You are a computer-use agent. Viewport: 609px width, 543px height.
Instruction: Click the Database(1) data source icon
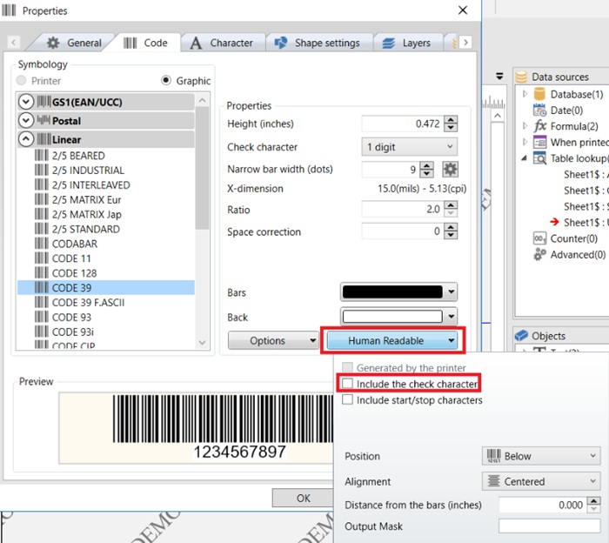click(539, 94)
